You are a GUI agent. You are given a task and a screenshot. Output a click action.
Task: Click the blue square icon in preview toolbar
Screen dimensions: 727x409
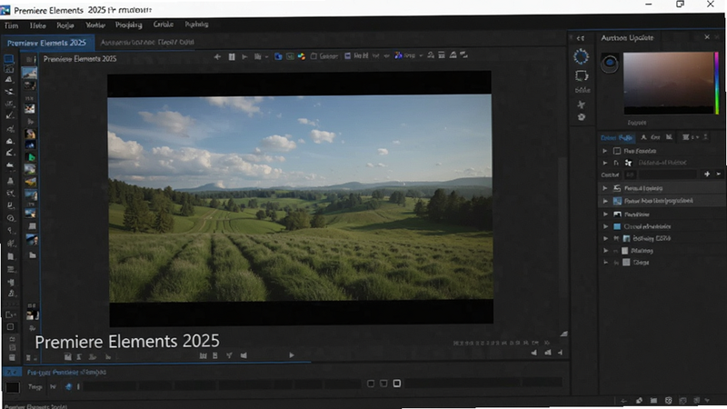coord(278,56)
